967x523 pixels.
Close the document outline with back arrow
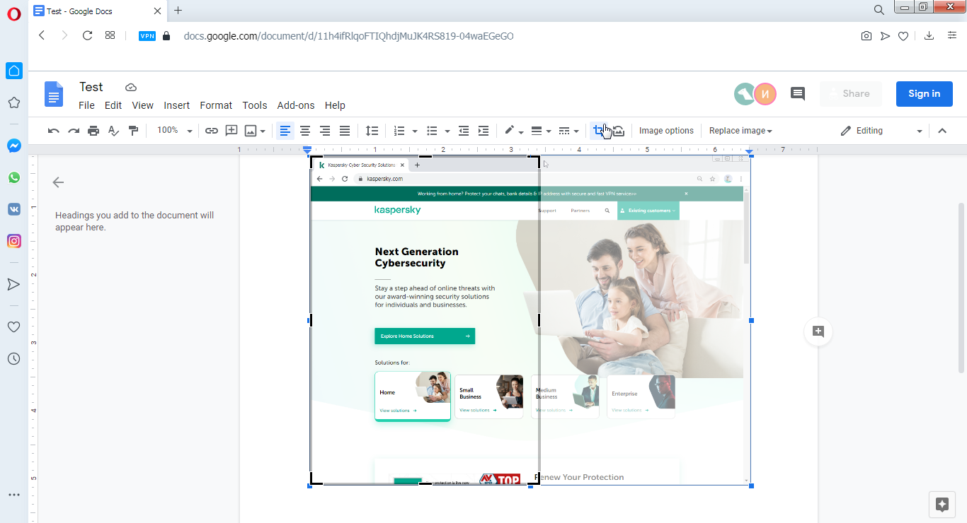(58, 182)
